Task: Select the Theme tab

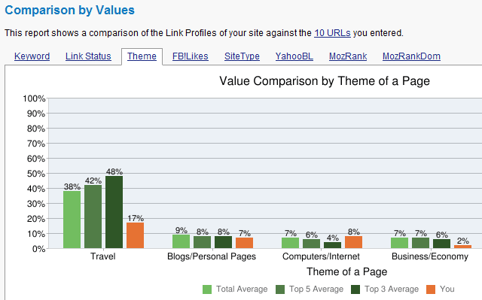Action: (x=142, y=56)
